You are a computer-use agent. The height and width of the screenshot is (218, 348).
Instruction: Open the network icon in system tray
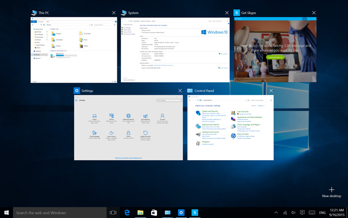pos(285,213)
